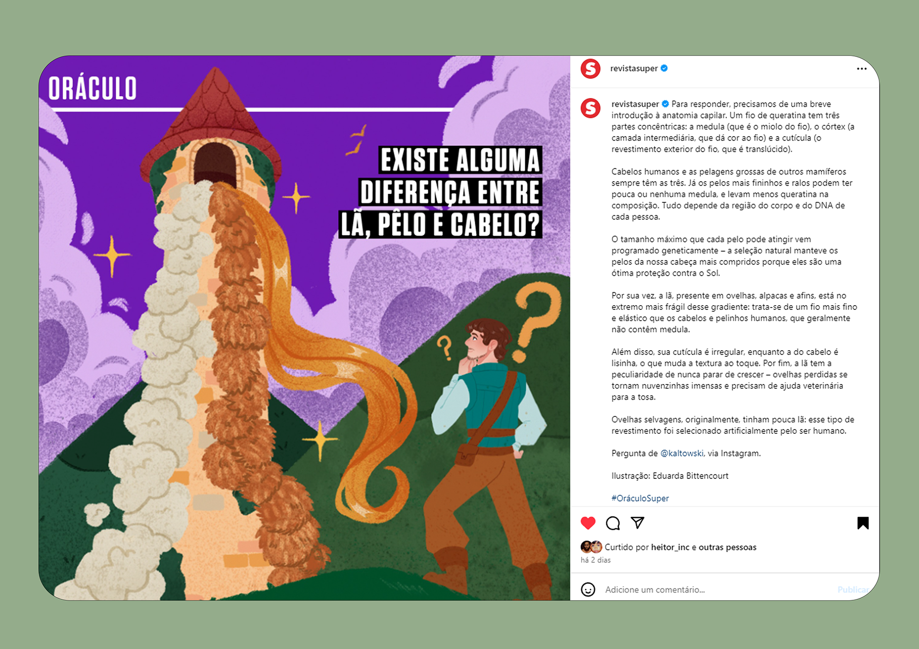Open revistasuper username at caption start
The image size is (919, 649).
pos(635,104)
